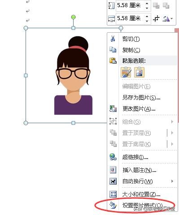Click the Wrap Text icon

coord(113,181)
